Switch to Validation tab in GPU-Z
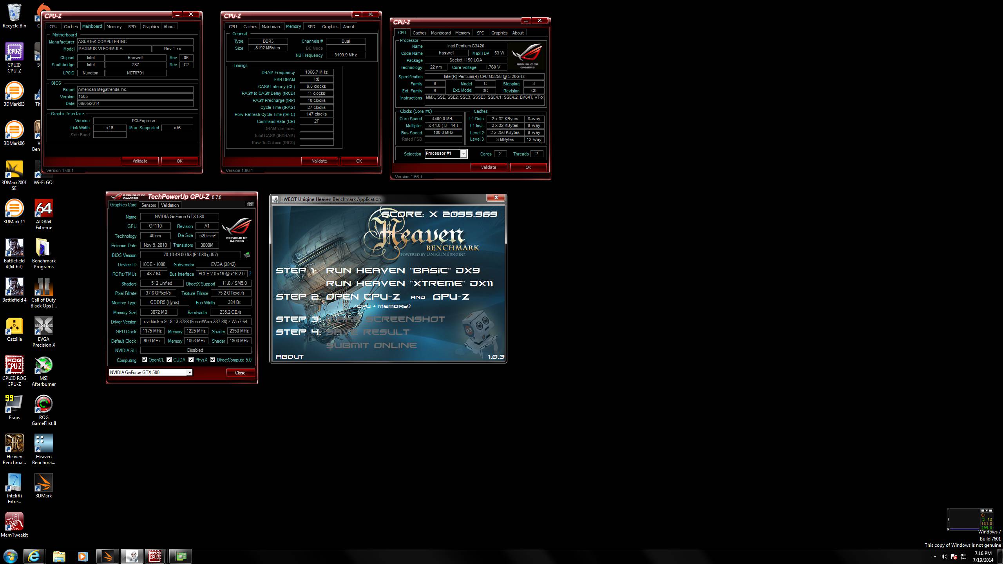 [x=170, y=205]
